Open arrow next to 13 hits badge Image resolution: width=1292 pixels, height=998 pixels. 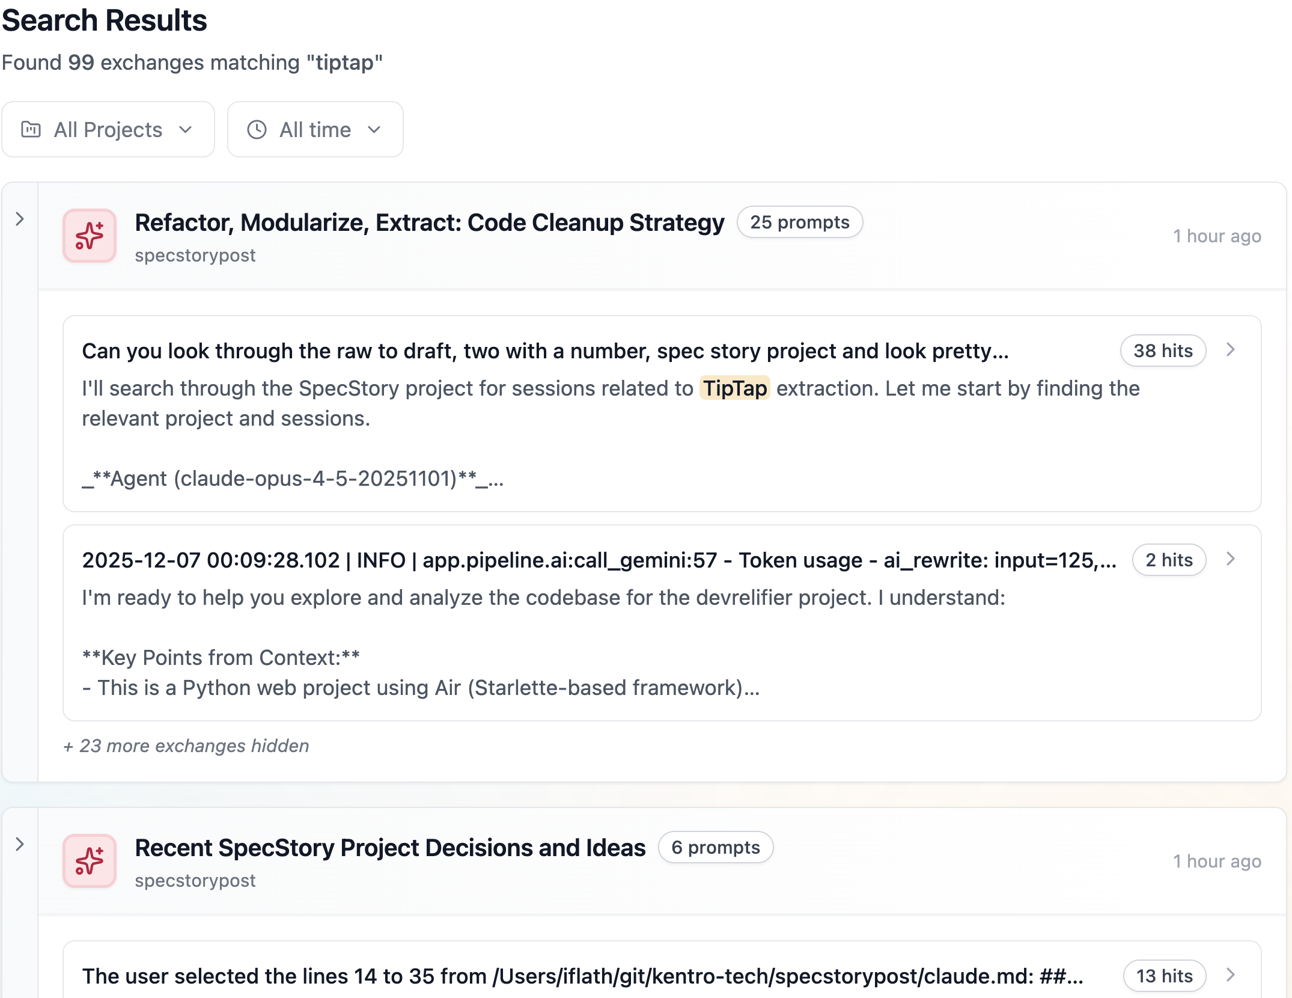coord(1230,975)
